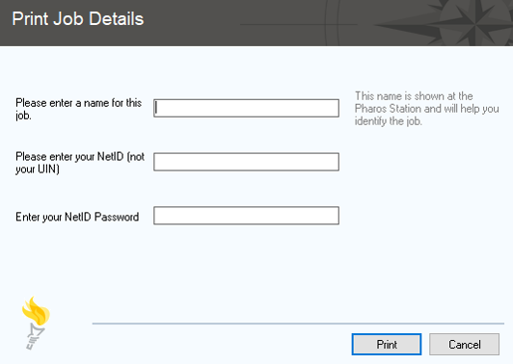513x364 pixels.
Task: Click the 'Please enter a name for this job' label
Action: 78,109
